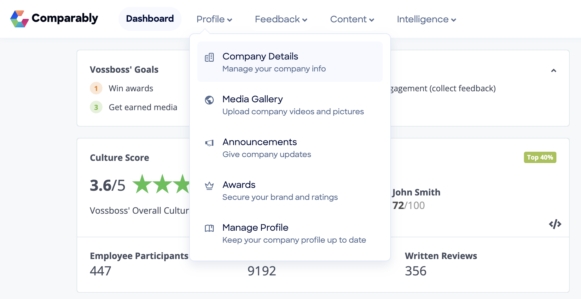
Task: Click the Awards crown icon
Action: click(x=209, y=186)
